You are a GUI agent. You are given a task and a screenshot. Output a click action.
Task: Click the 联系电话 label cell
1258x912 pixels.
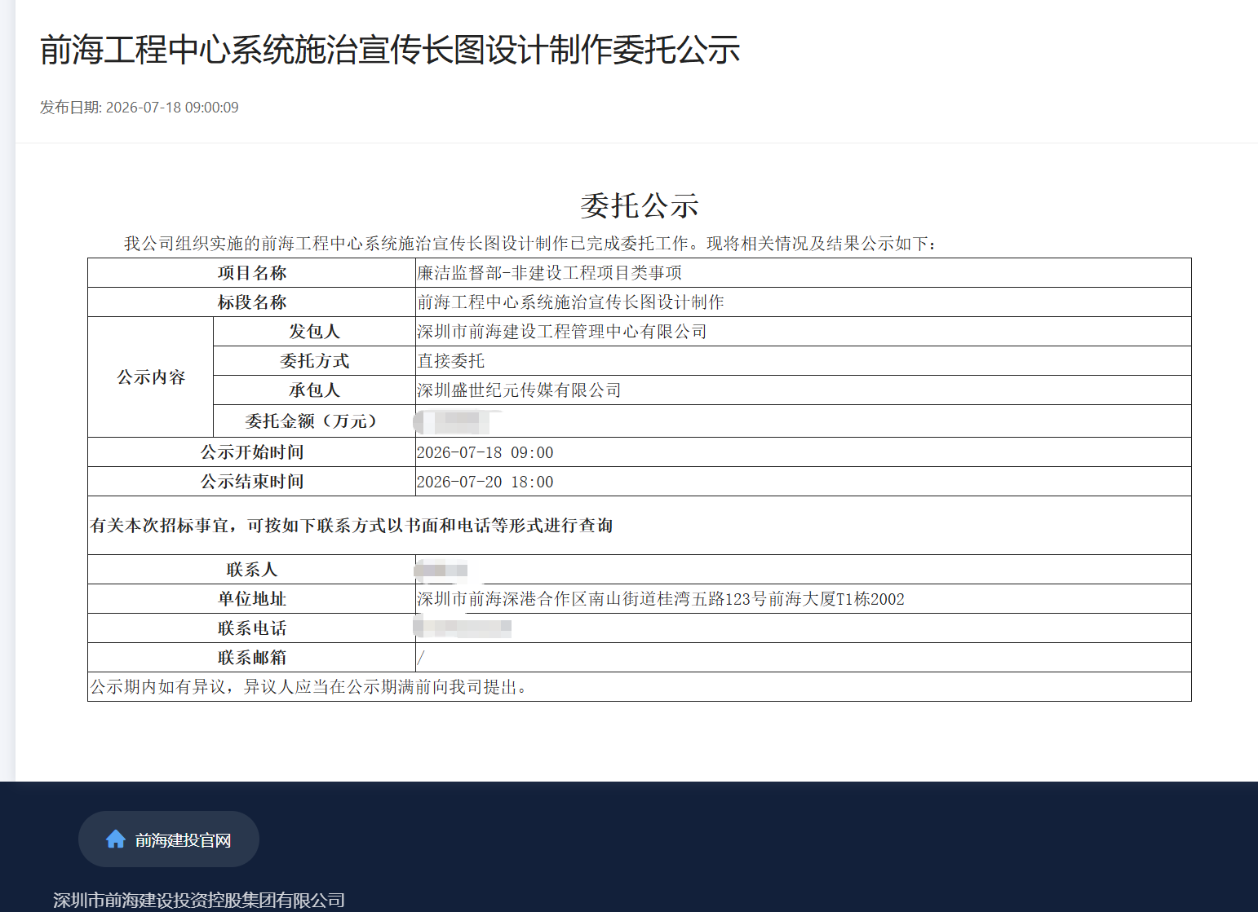tap(252, 628)
